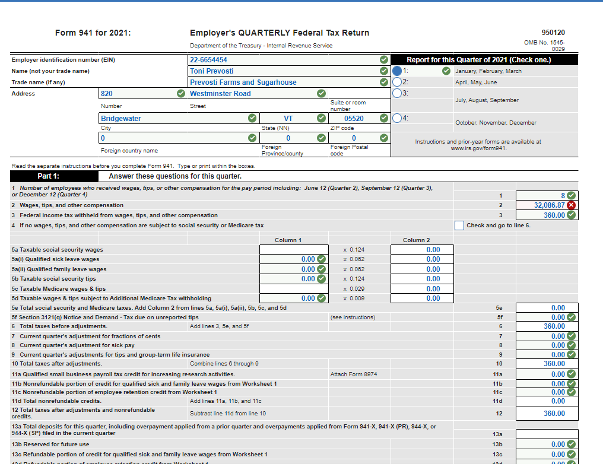Click check icon beside state VT
603x467 pixels.
pos(322,118)
